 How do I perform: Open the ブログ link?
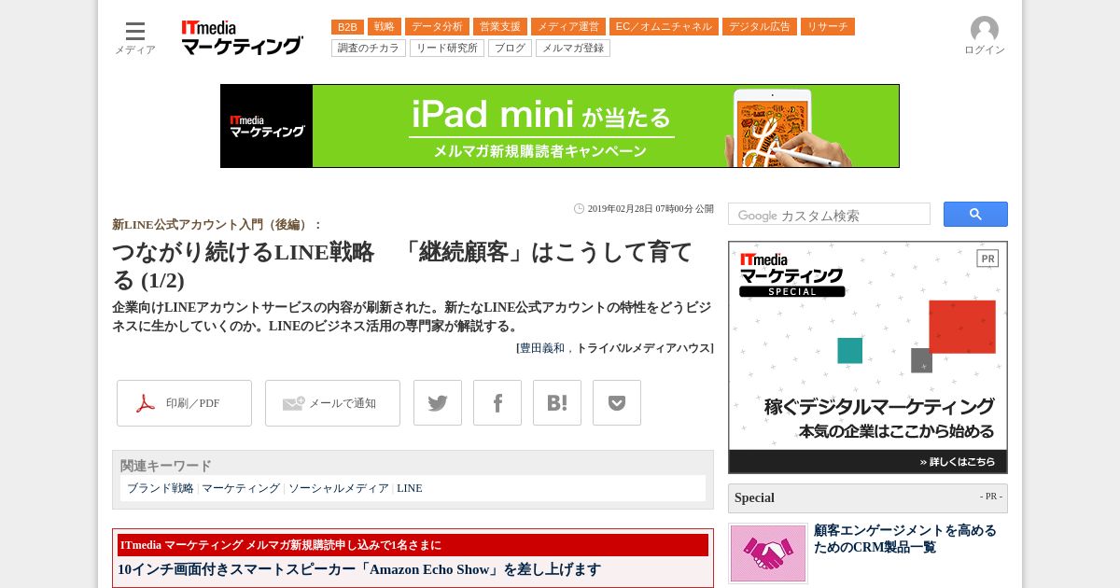510,48
